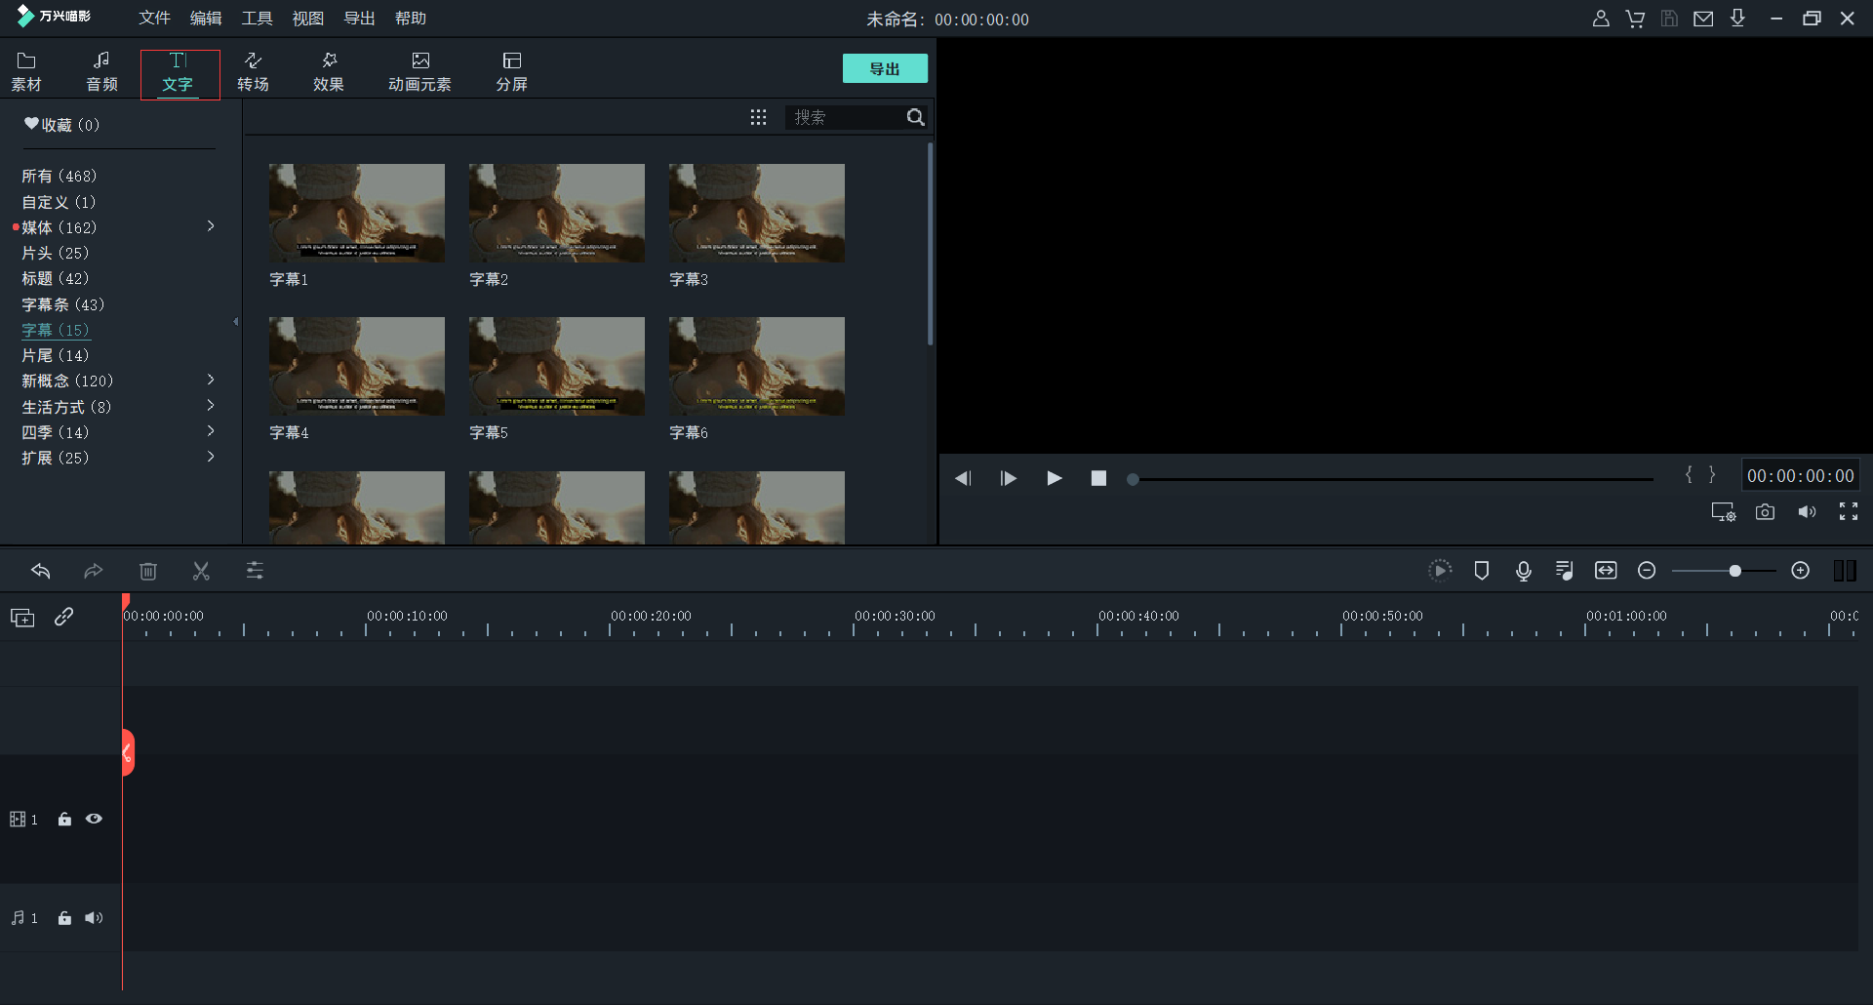Take a snapshot with camera icon

point(1765,512)
